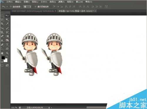The height and width of the screenshot is (109, 147).
Task: Toggle the 显示变换控件 checkbox
Action: (36, 7)
